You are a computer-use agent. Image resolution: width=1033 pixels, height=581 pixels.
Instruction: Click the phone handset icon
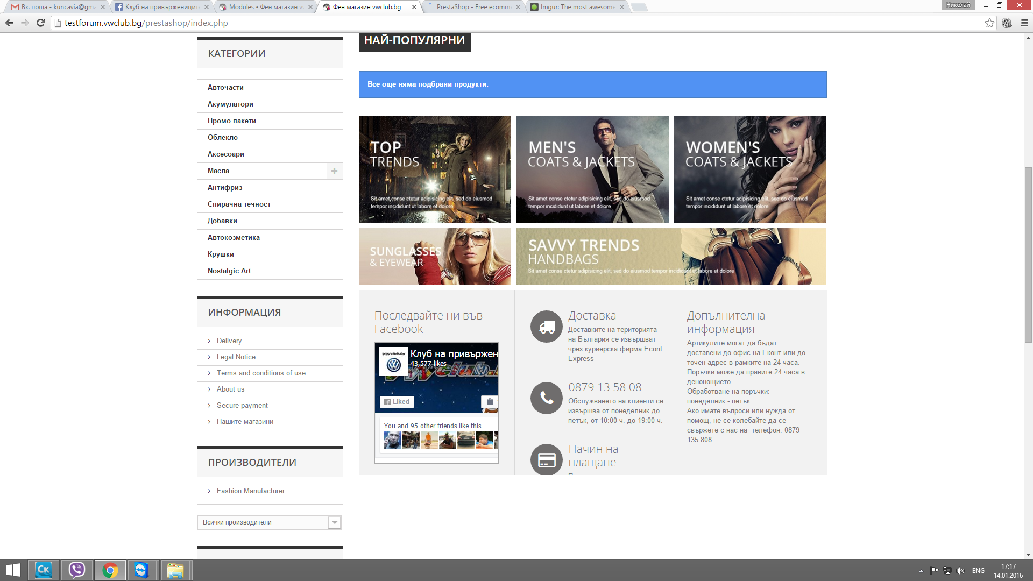coord(547,398)
